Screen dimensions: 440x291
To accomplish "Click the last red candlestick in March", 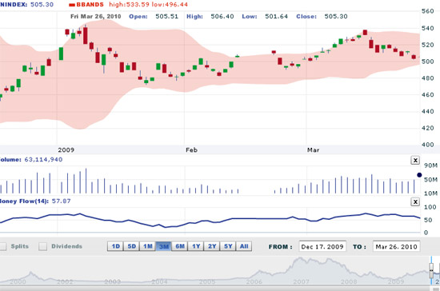I will 414,57.
